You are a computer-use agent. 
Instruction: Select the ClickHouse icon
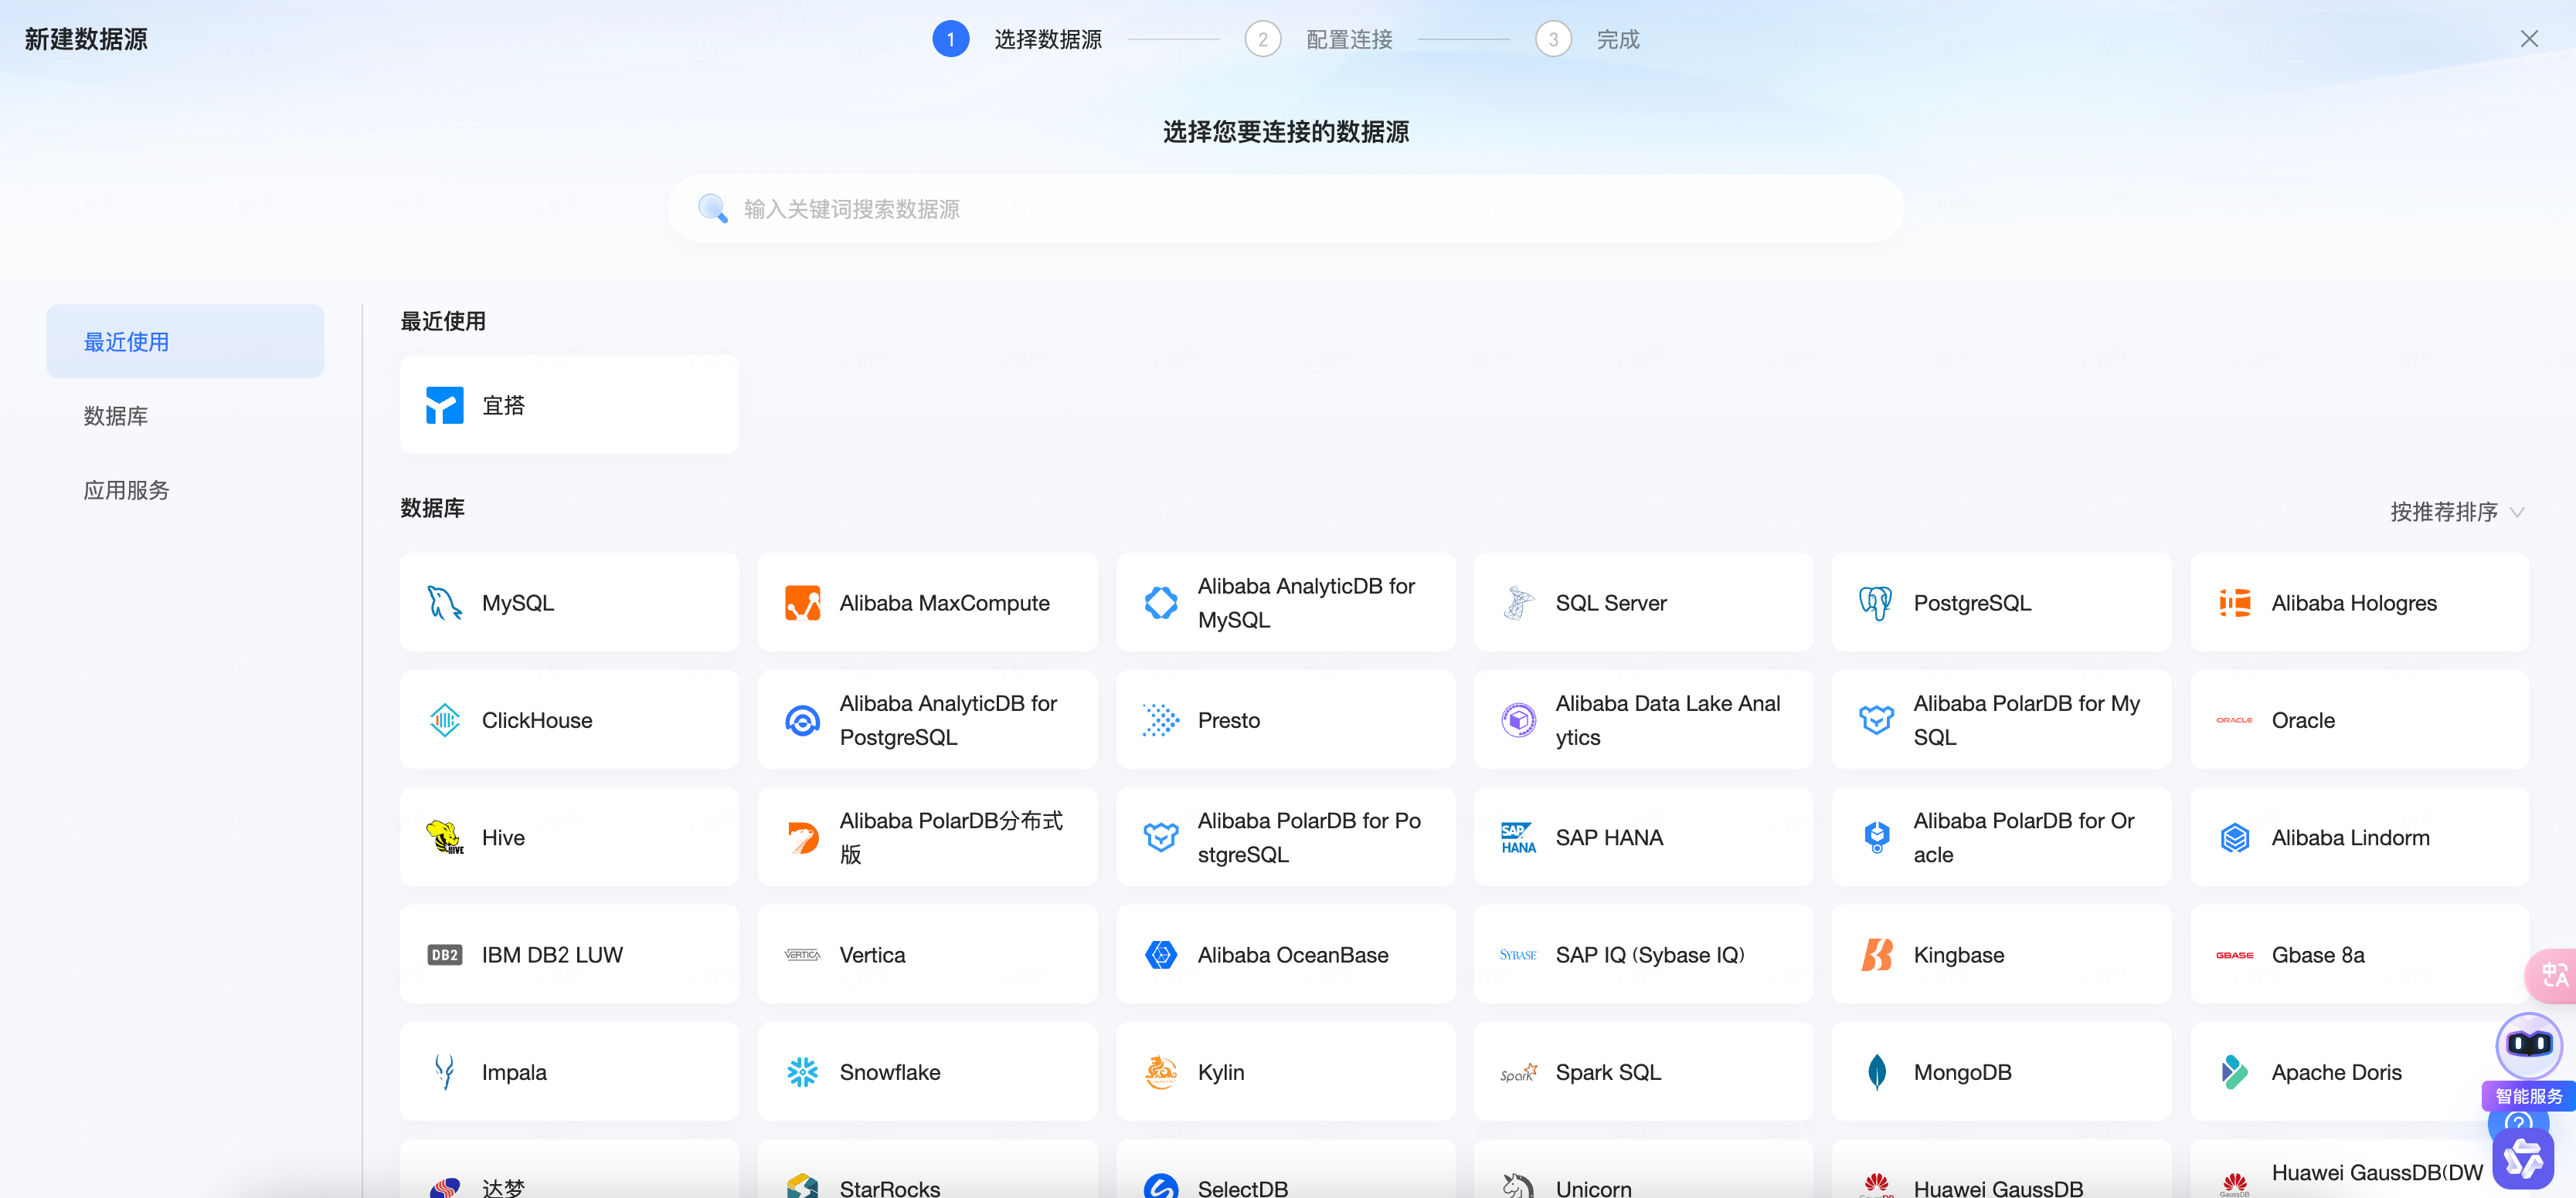coord(444,719)
